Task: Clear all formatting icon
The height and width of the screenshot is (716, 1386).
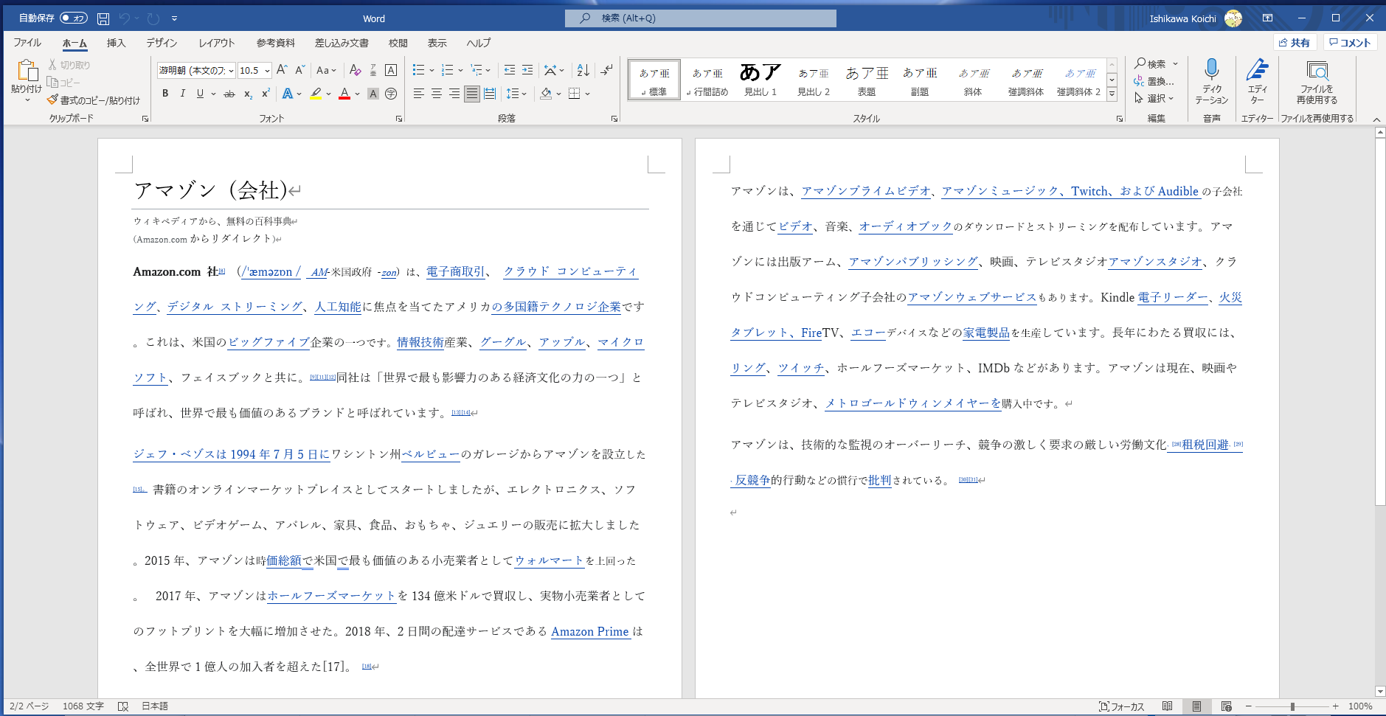Action: coord(355,70)
